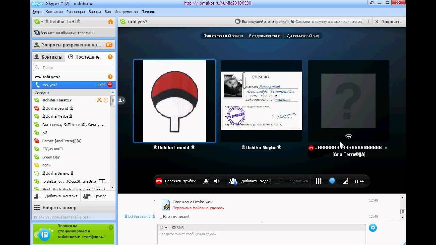The width and height of the screenshot is (436, 245).
Task: Open the Звонки menu
Action: 95,12
